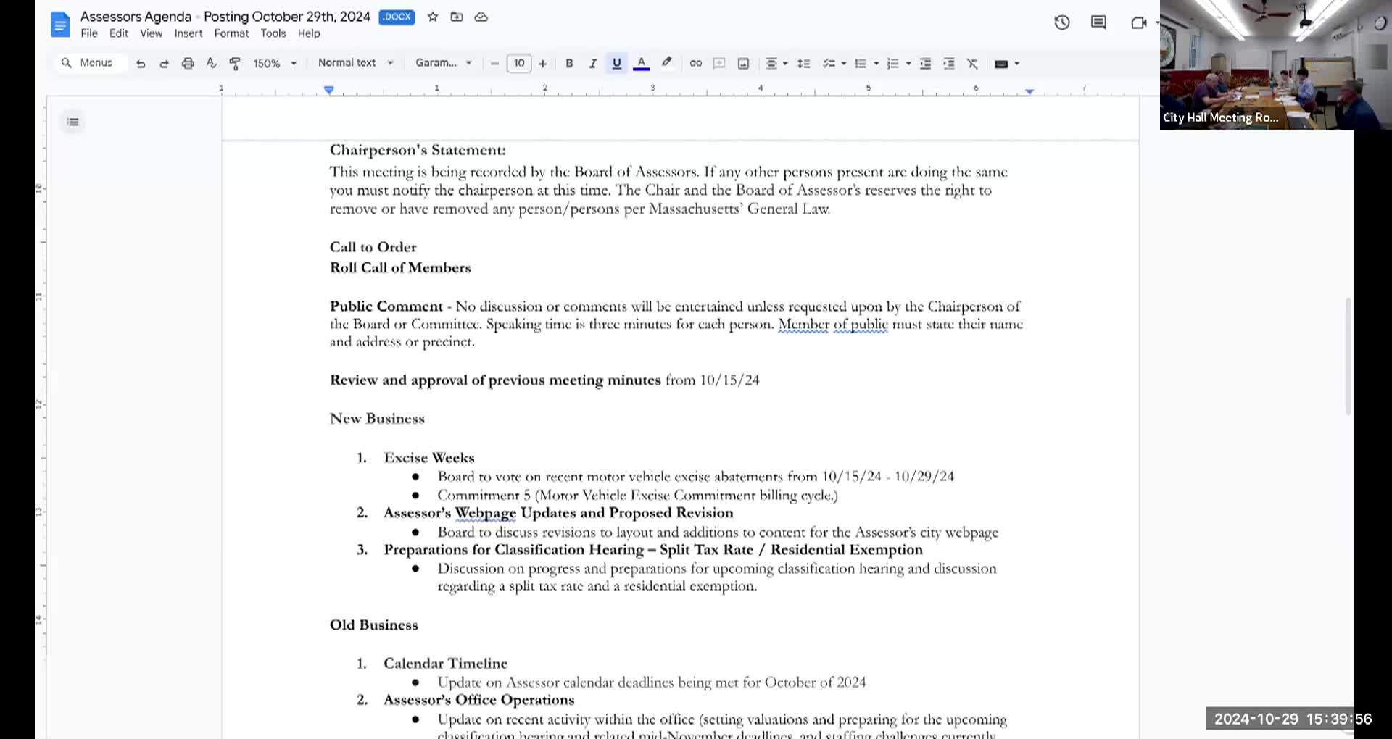Image resolution: width=1392 pixels, height=739 pixels.
Task: Open the text color picker
Action: [641, 64]
